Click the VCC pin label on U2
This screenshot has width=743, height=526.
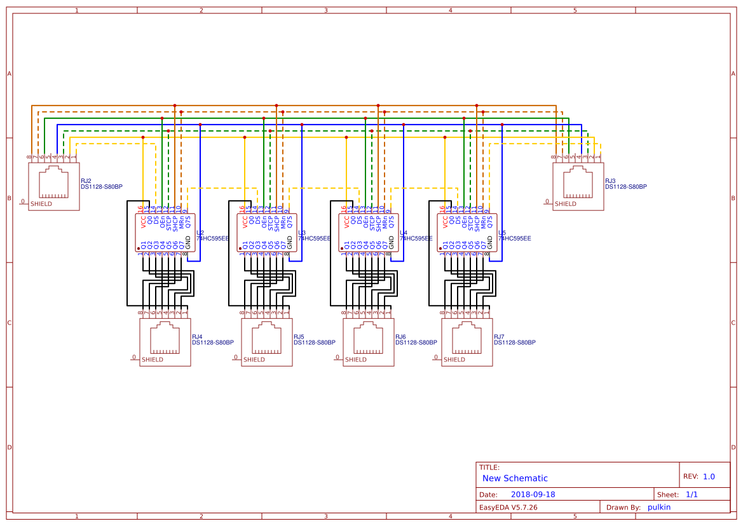pos(143,222)
